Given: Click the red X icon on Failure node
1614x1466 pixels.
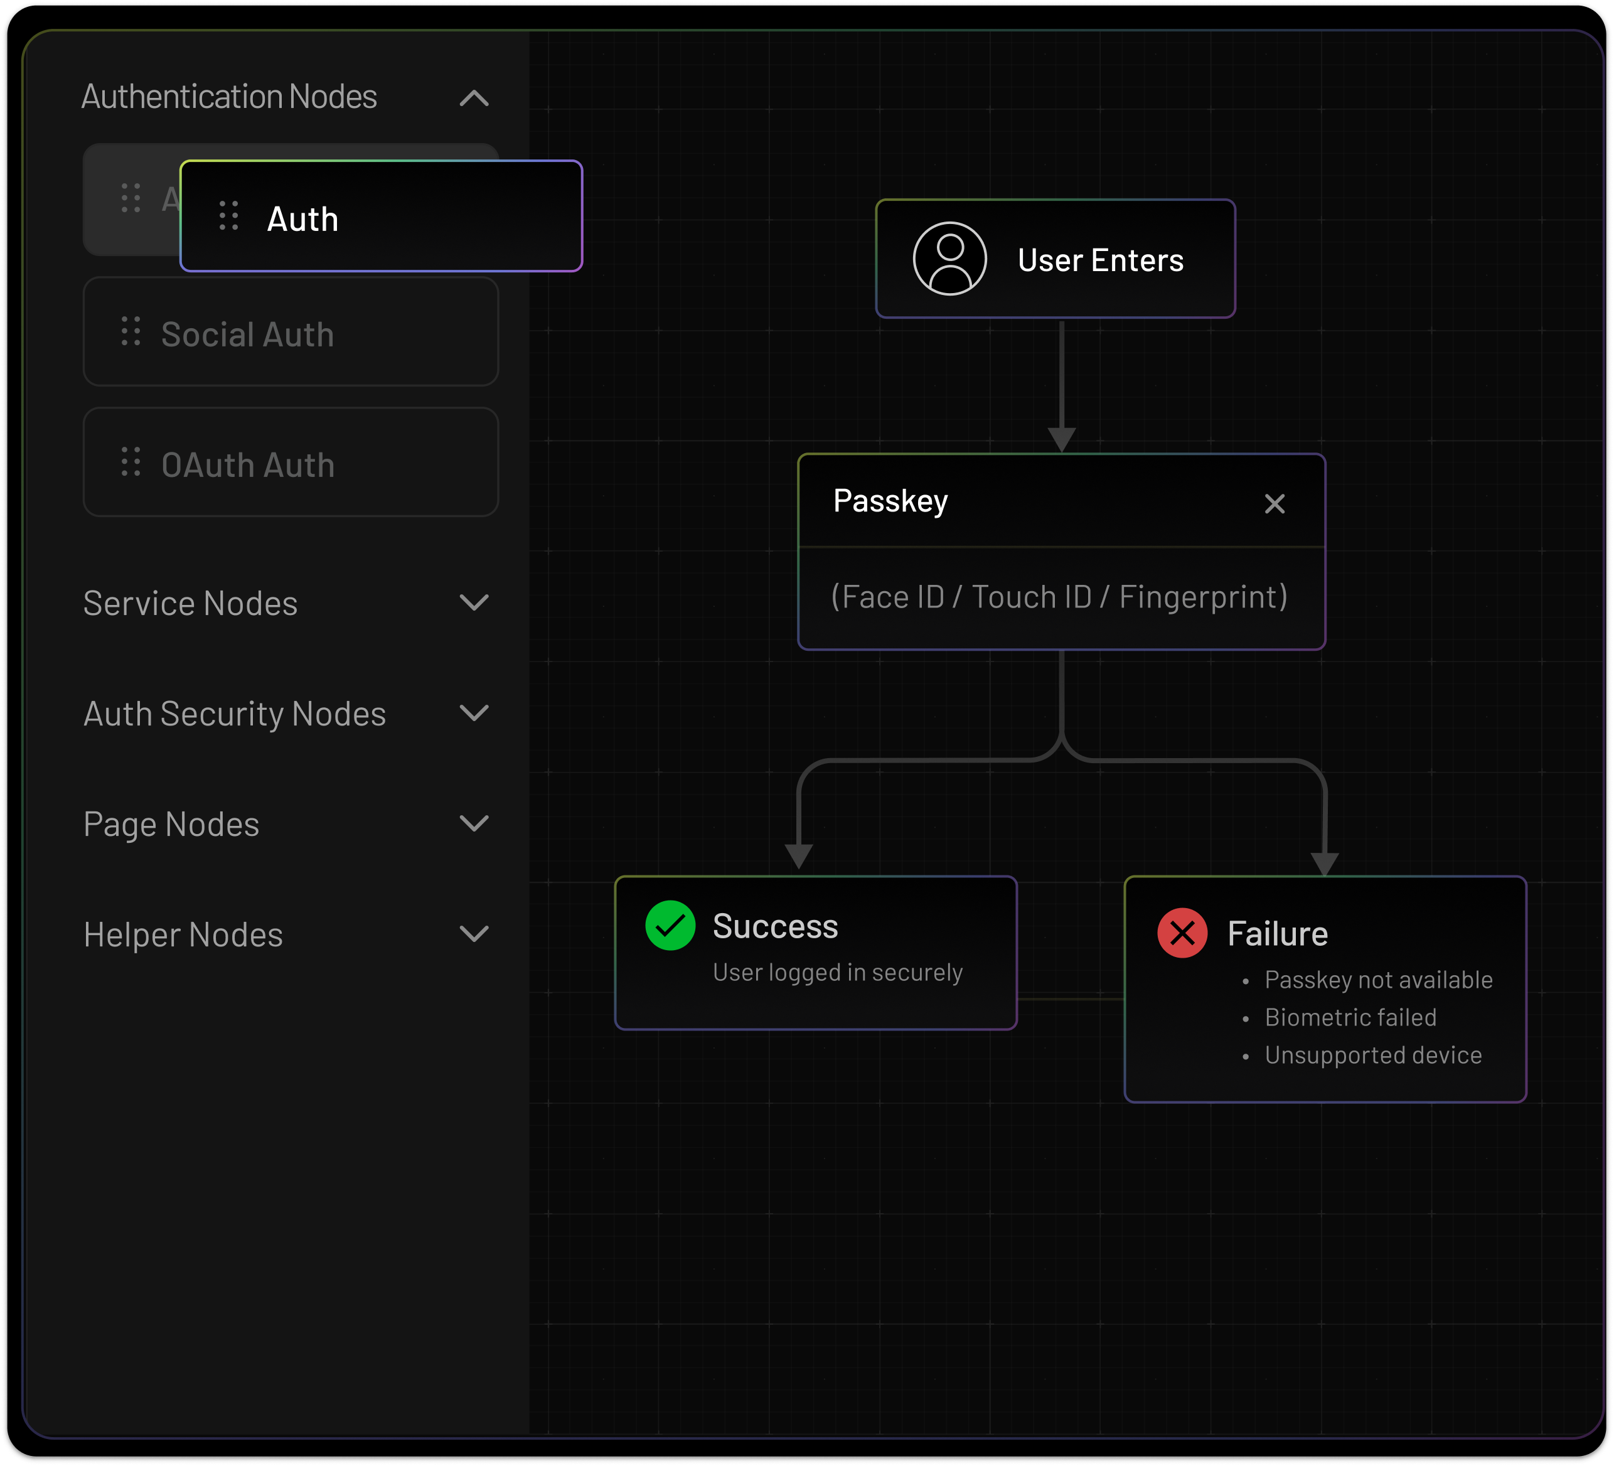Looking at the screenshot, I should coord(1182,932).
